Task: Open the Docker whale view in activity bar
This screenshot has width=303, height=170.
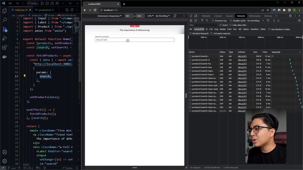Action: click(x=4, y=57)
